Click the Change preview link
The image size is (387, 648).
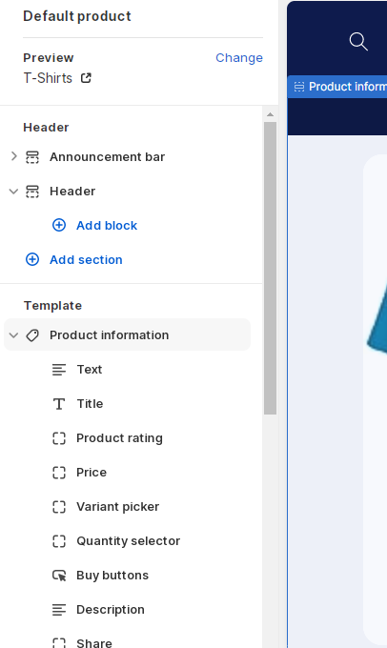239,58
